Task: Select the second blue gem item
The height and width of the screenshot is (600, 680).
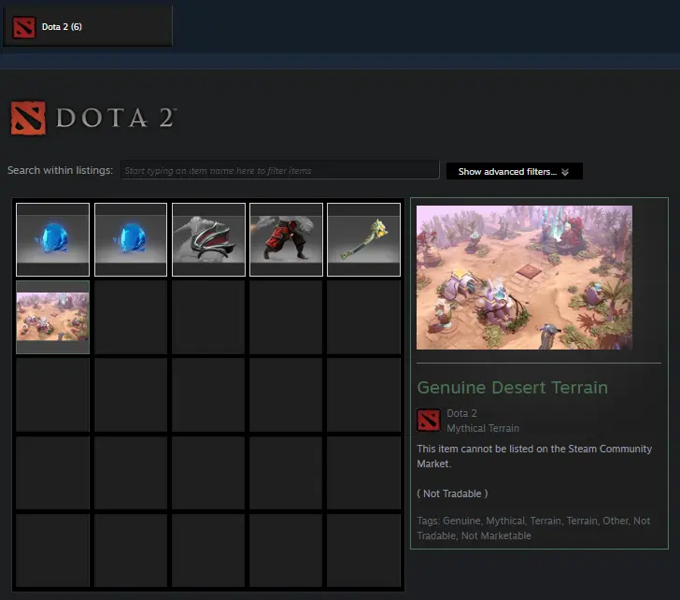Action: pyautogui.click(x=131, y=239)
